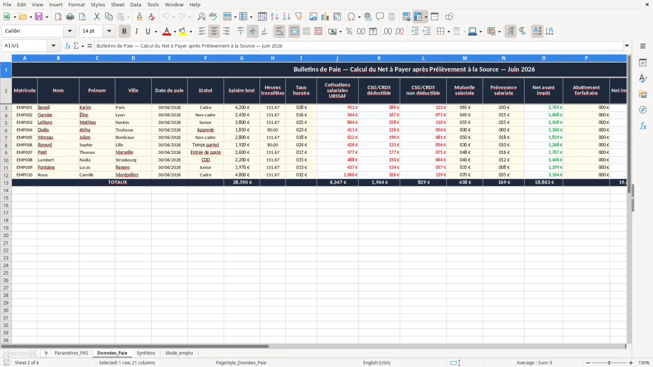Open the font size dropdown
Screen dimensions: 653x367
coord(109,32)
